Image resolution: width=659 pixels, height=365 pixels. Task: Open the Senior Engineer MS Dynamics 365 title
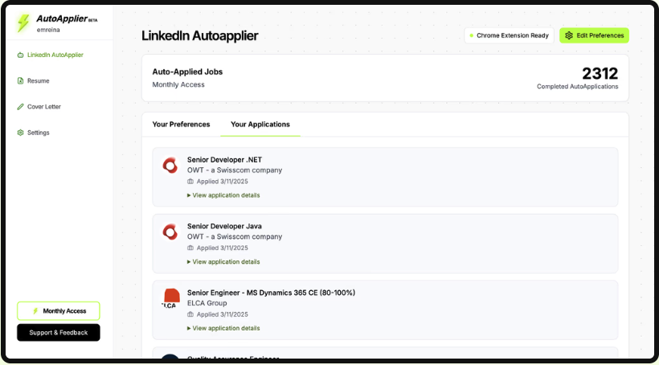coord(271,293)
